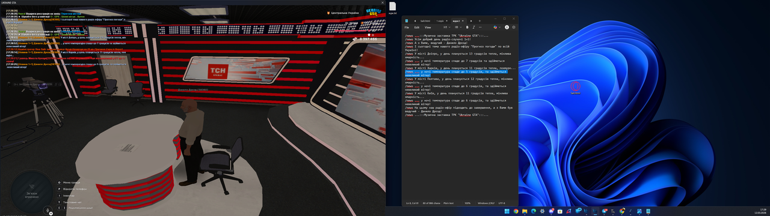Toggle bold formatting in Notepad
The height and width of the screenshot is (216, 770).
click(467, 27)
